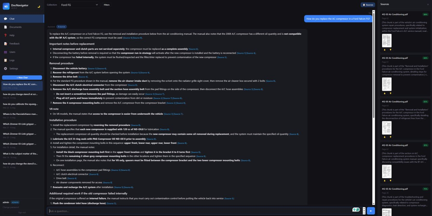Image resolution: width=432 pixels, height=216 pixels.
Task: Open thumbnail of Page 62 source
Action: (x=387, y=40)
